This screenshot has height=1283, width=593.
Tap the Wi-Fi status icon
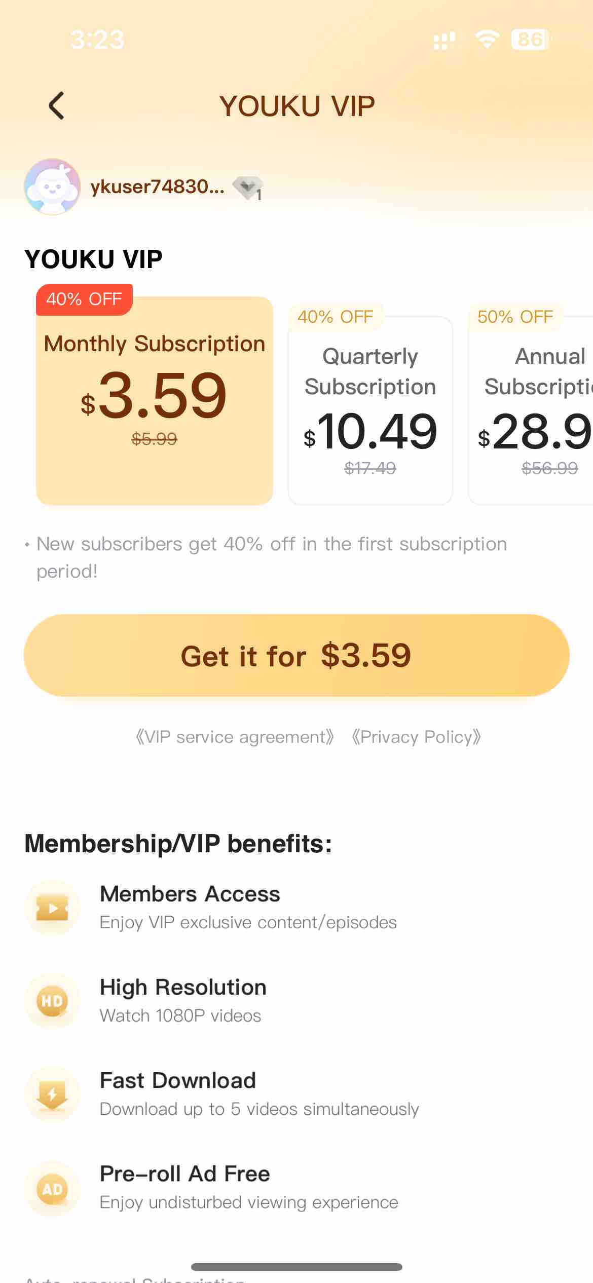pos(487,39)
